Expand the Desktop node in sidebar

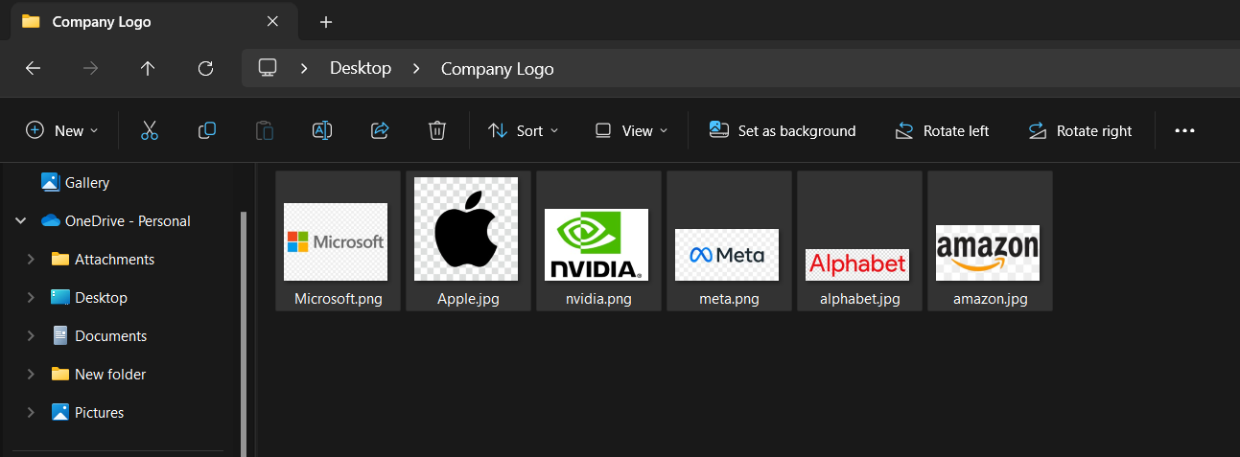coord(31,298)
